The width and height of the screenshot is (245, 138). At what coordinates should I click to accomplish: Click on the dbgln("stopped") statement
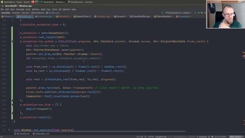tap(39, 109)
